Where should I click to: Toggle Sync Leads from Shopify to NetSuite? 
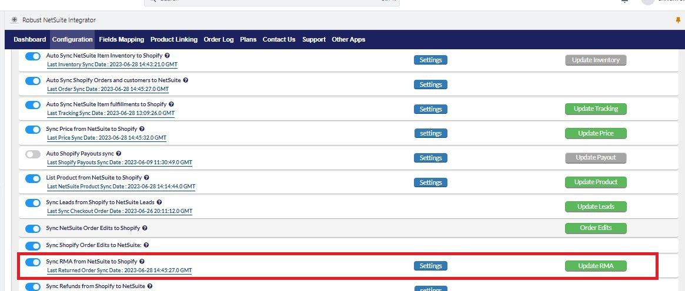click(x=33, y=203)
